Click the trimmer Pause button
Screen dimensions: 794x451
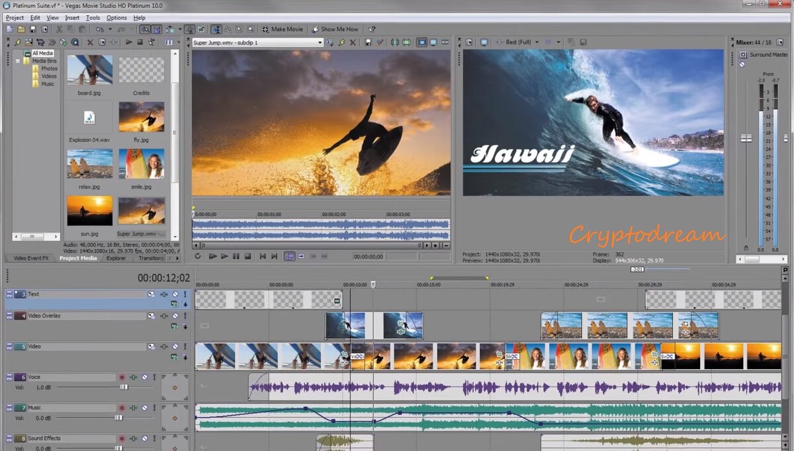(x=236, y=256)
